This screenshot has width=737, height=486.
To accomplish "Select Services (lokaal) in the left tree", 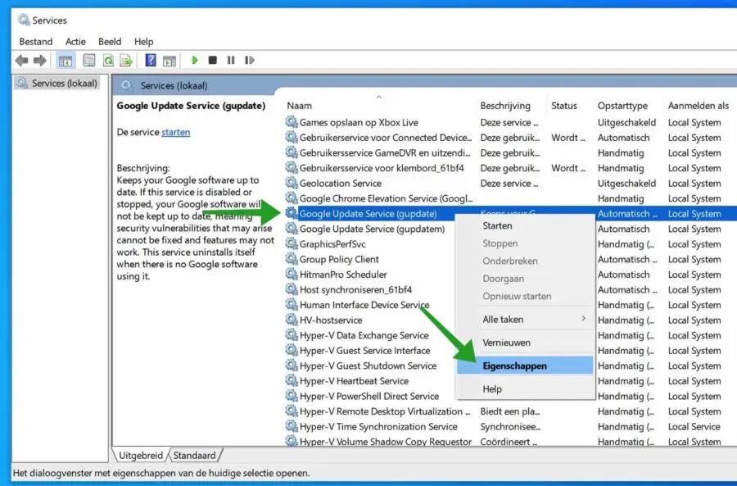I will pyautogui.click(x=57, y=84).
